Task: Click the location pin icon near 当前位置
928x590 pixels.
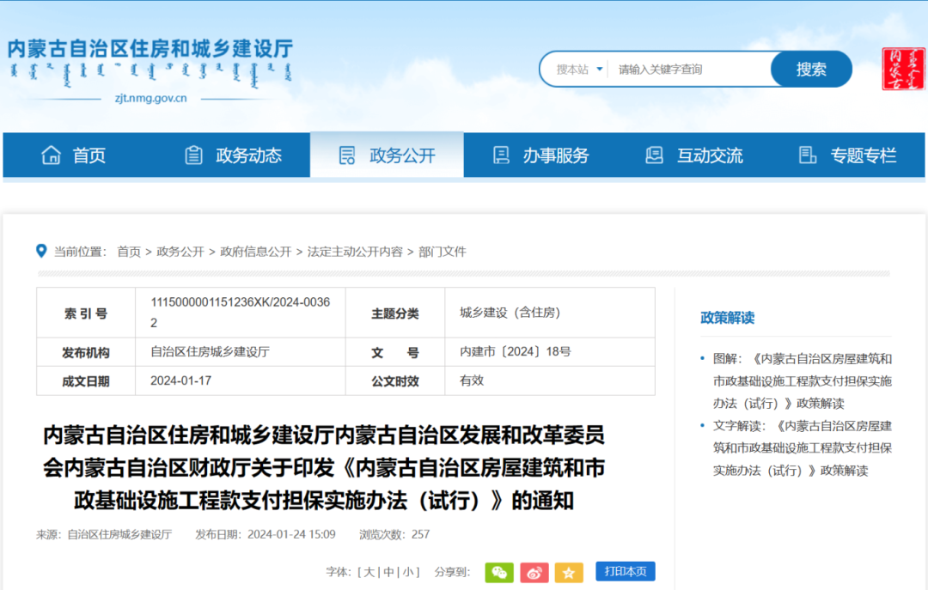Action: click(x=40, y=251)
